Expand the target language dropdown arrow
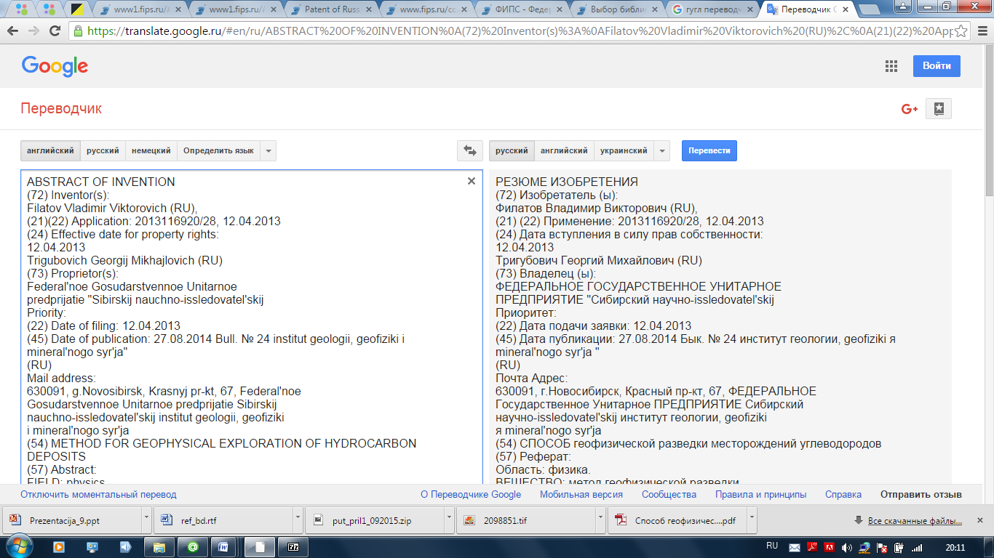 [661, 151]
